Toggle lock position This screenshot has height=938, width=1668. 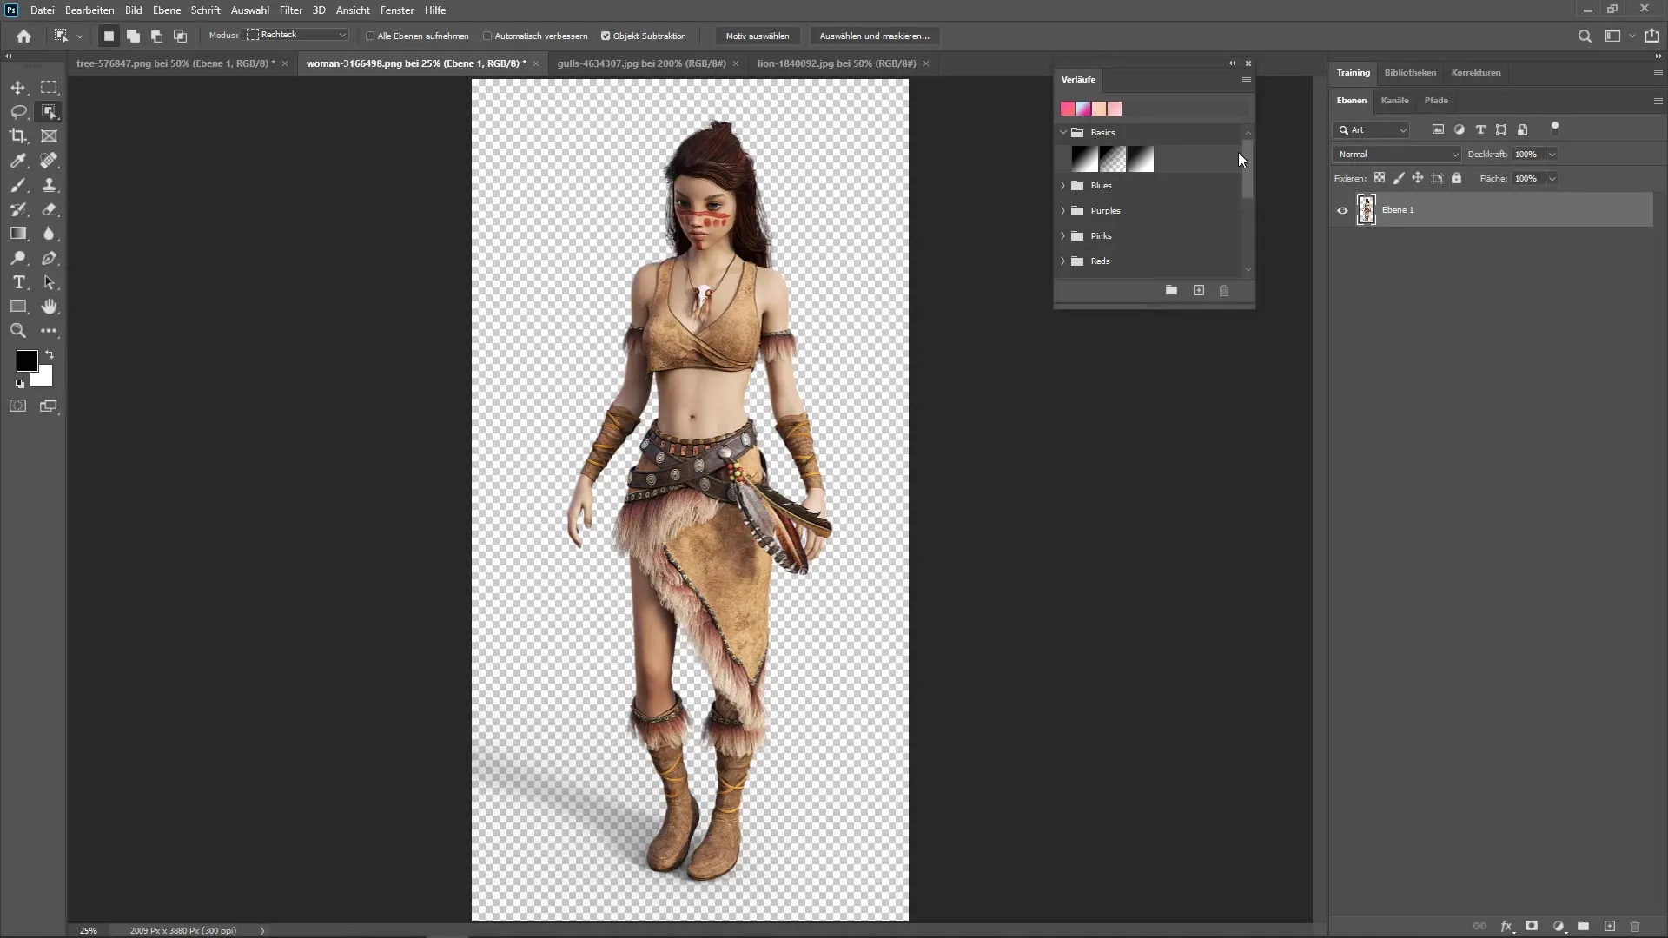pyautogui.click(x=1418, y=178)
